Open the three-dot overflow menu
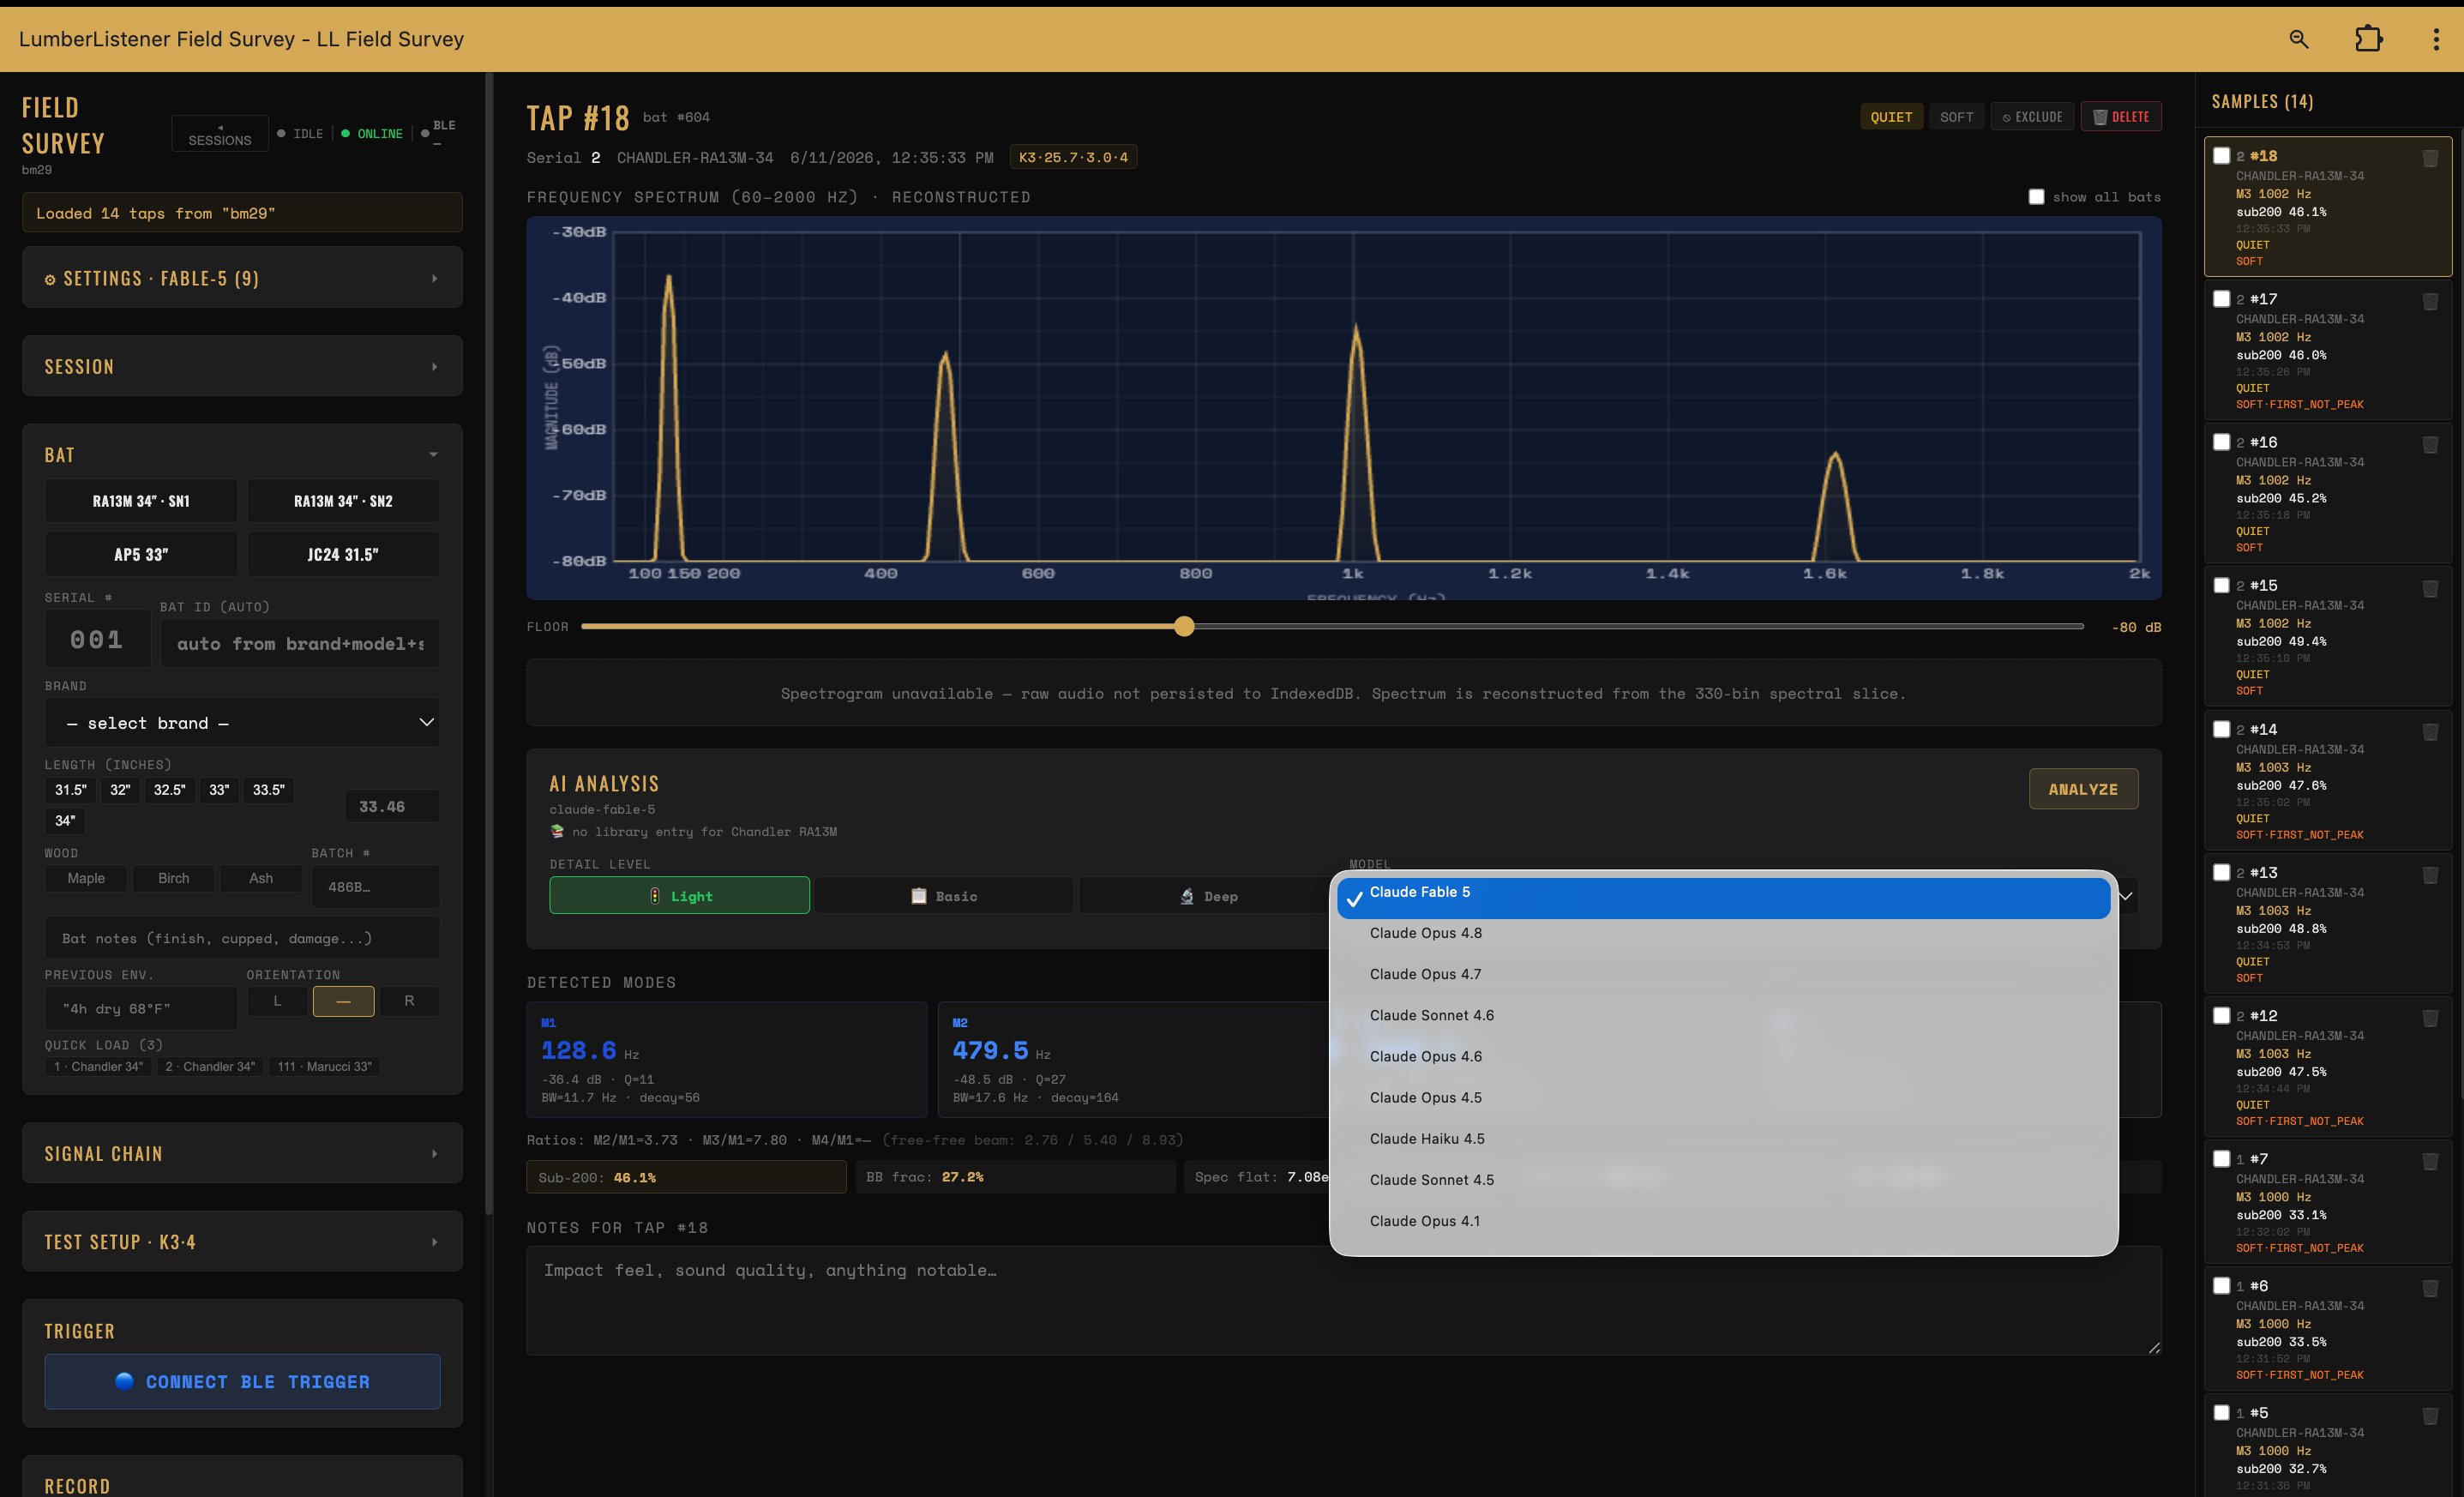Image resolution: width=2464 pixels, height=1497 pixels. (2435, 39)
